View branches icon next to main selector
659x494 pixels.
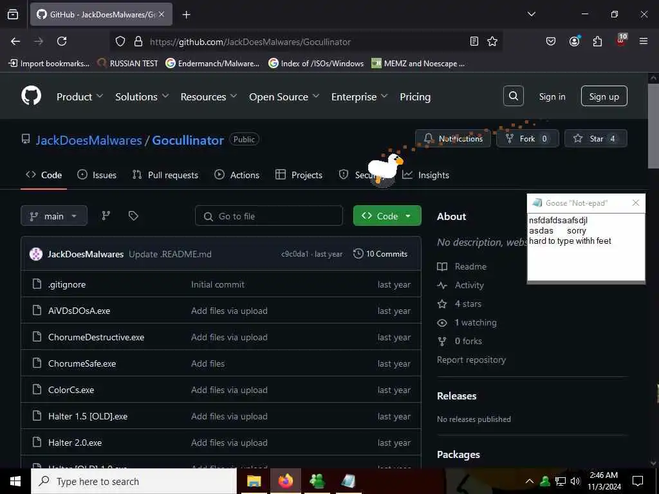click(106, 215)
